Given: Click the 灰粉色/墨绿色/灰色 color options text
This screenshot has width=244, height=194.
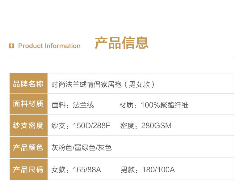Looking at the screenshot, I should tap(82, 148).
